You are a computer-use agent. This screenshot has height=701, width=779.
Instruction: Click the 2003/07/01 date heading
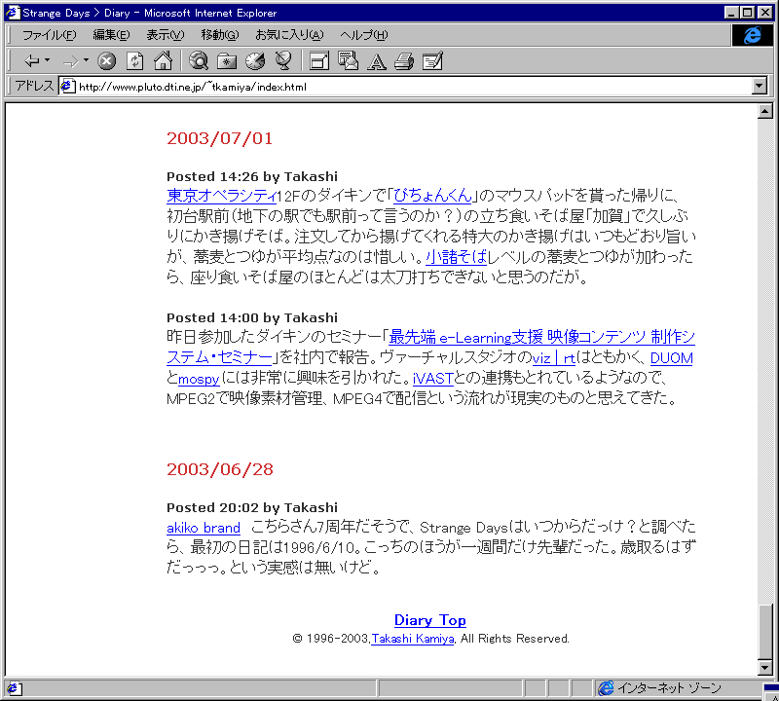220,138
